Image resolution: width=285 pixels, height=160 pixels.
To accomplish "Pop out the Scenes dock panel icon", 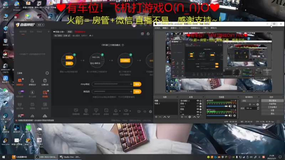I will [x=177, y=97].
